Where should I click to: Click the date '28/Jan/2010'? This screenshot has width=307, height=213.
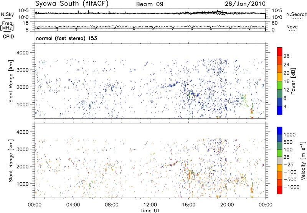pyautogui.click(x=245, y=4)
